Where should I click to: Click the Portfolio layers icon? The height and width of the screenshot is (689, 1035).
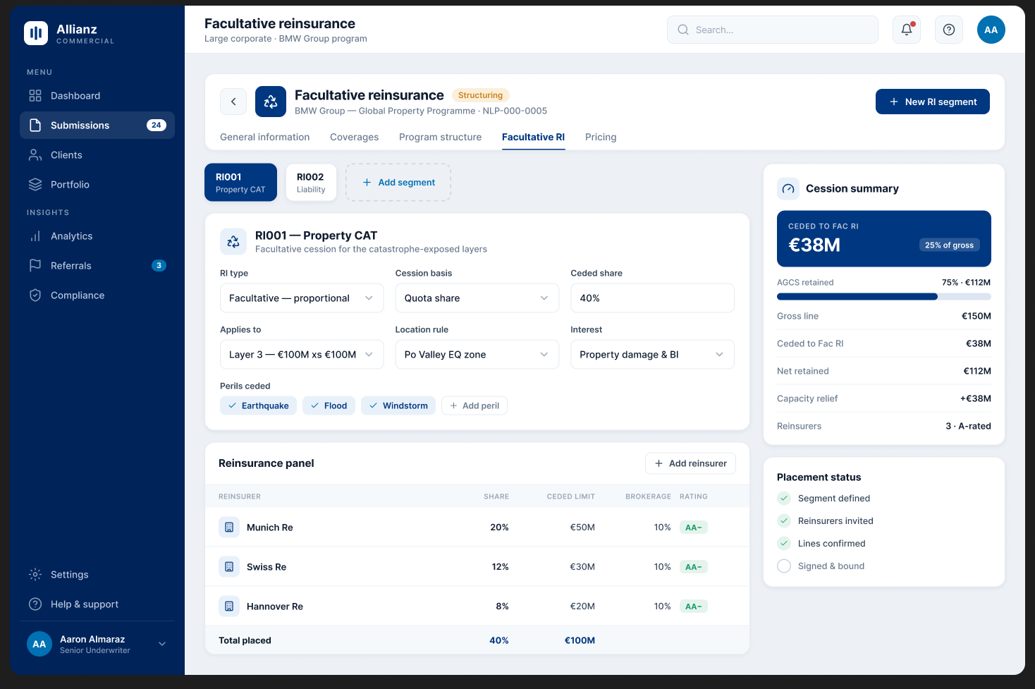[x=35, y=185]
